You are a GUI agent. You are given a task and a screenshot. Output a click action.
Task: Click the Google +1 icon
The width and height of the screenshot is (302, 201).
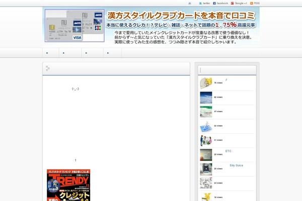[232, 4]
